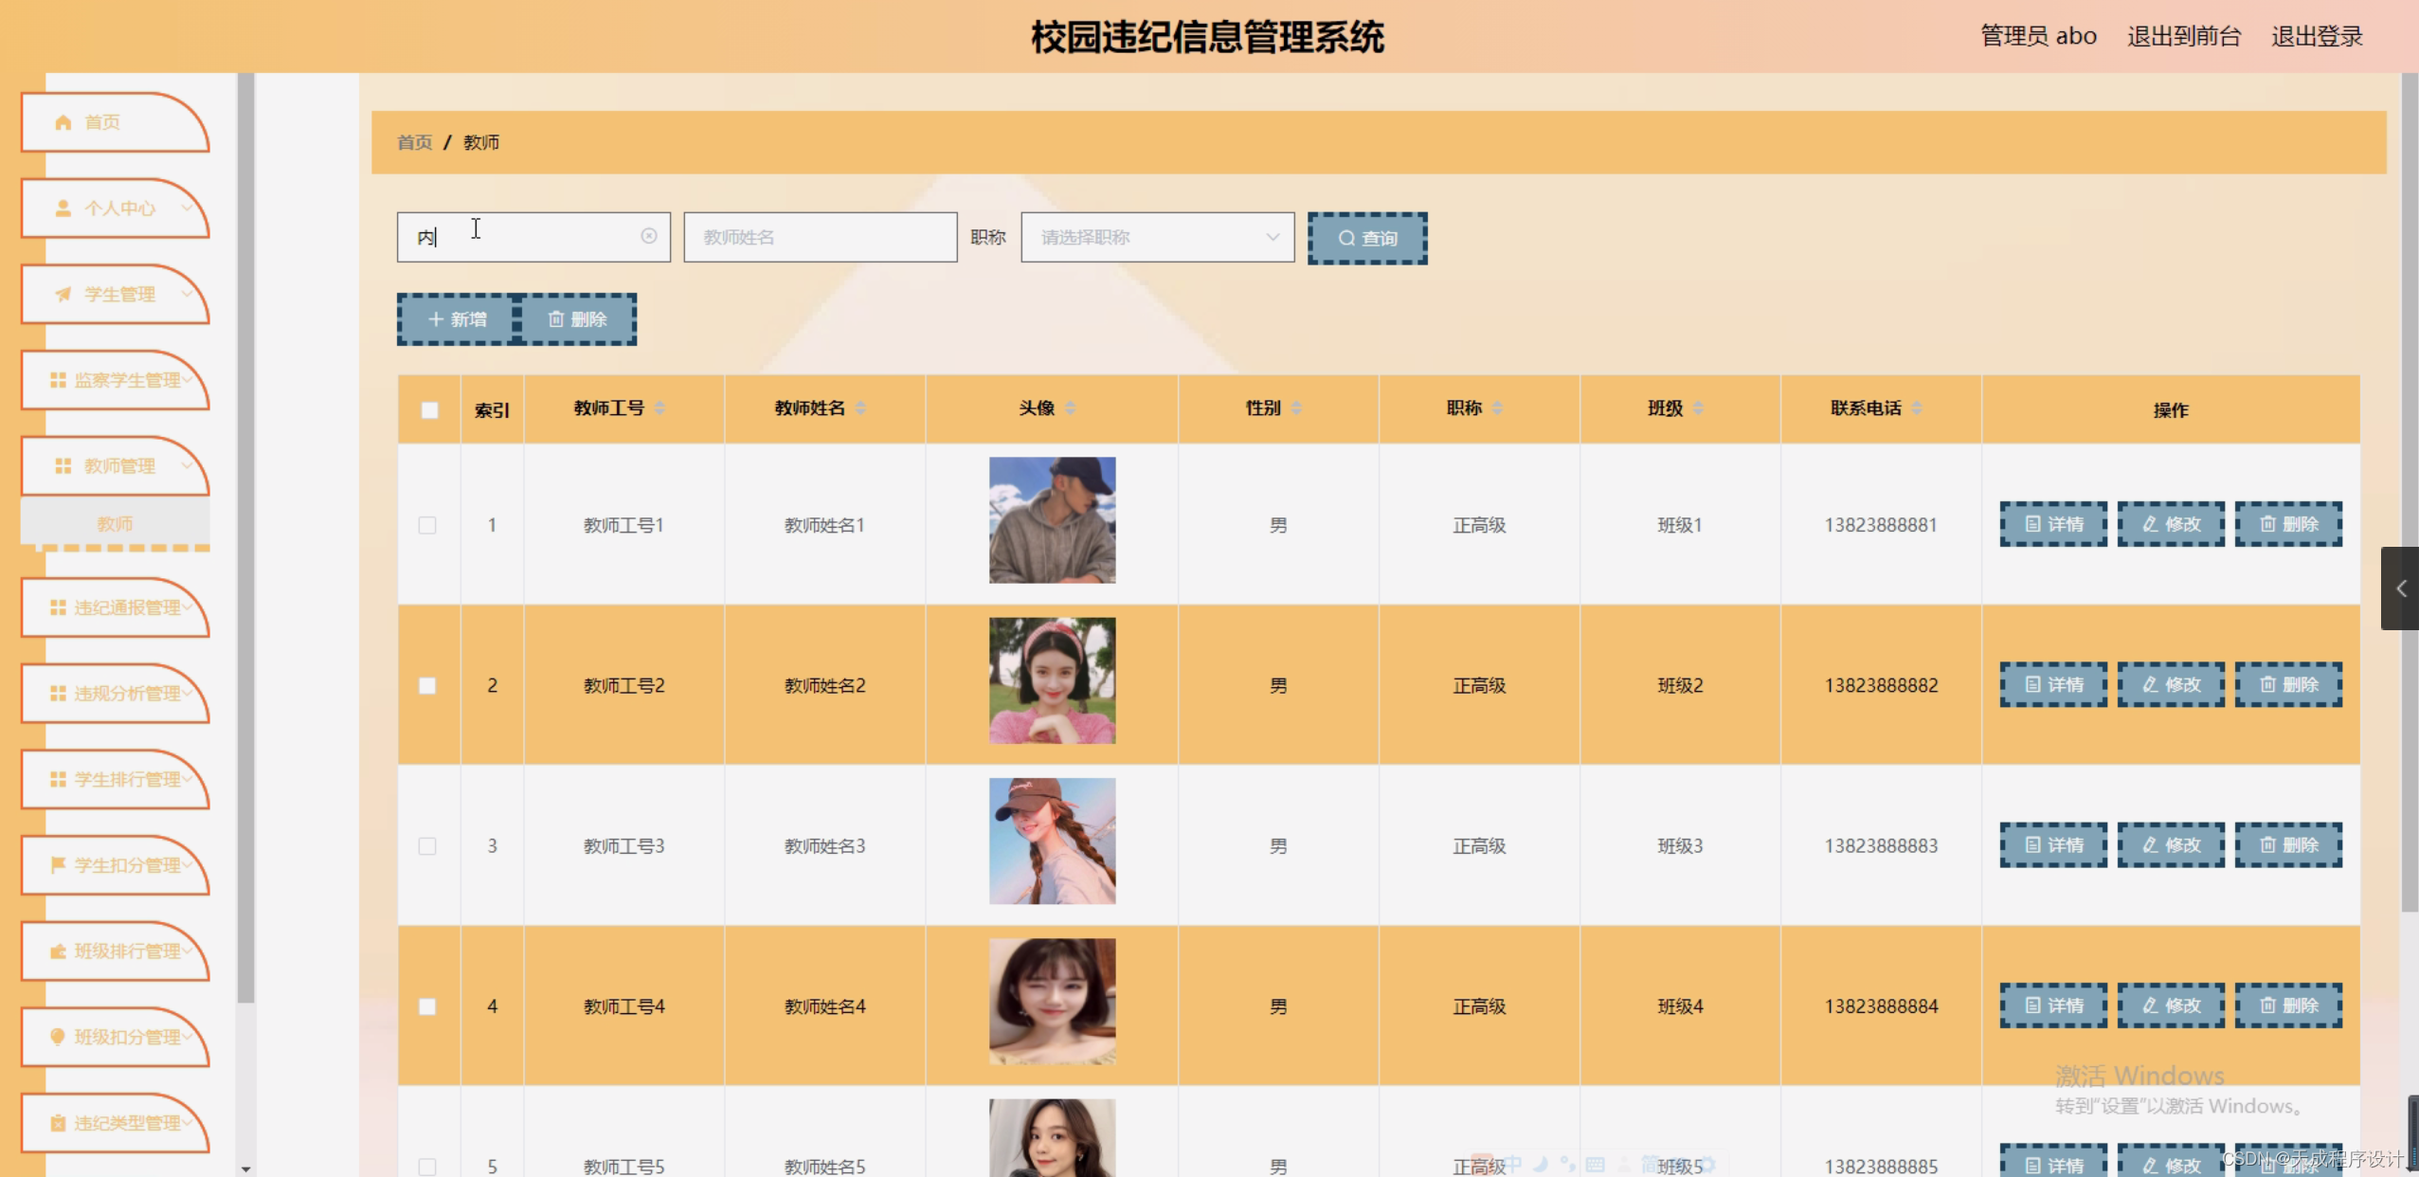2419x1177 pixels.
Task: Open 个人中心 via the person icon
Action: [x=63, y=208]
